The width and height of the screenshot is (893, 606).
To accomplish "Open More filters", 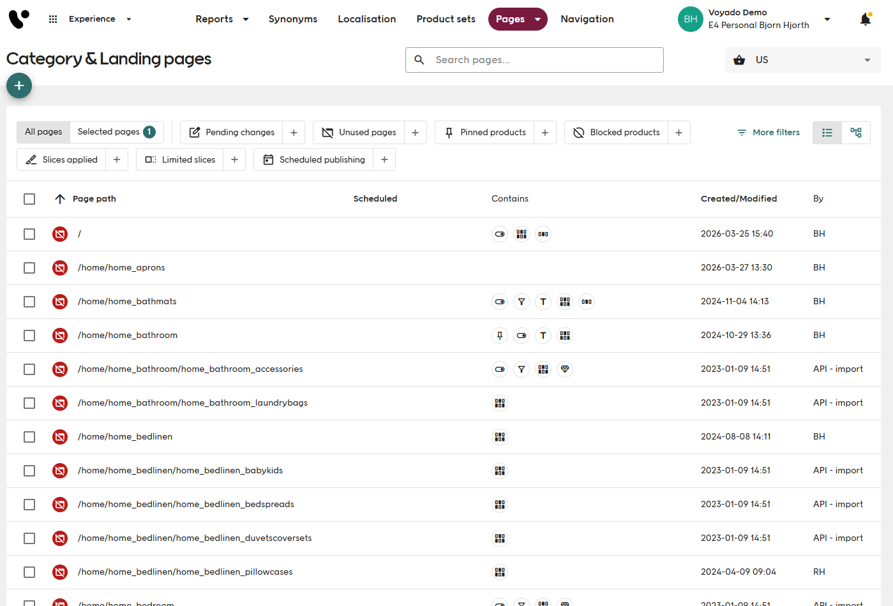I will 769,133.
